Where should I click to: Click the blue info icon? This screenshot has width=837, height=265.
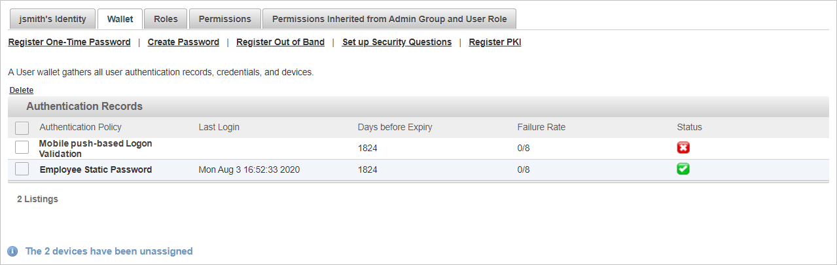click(x=12, y=251)
